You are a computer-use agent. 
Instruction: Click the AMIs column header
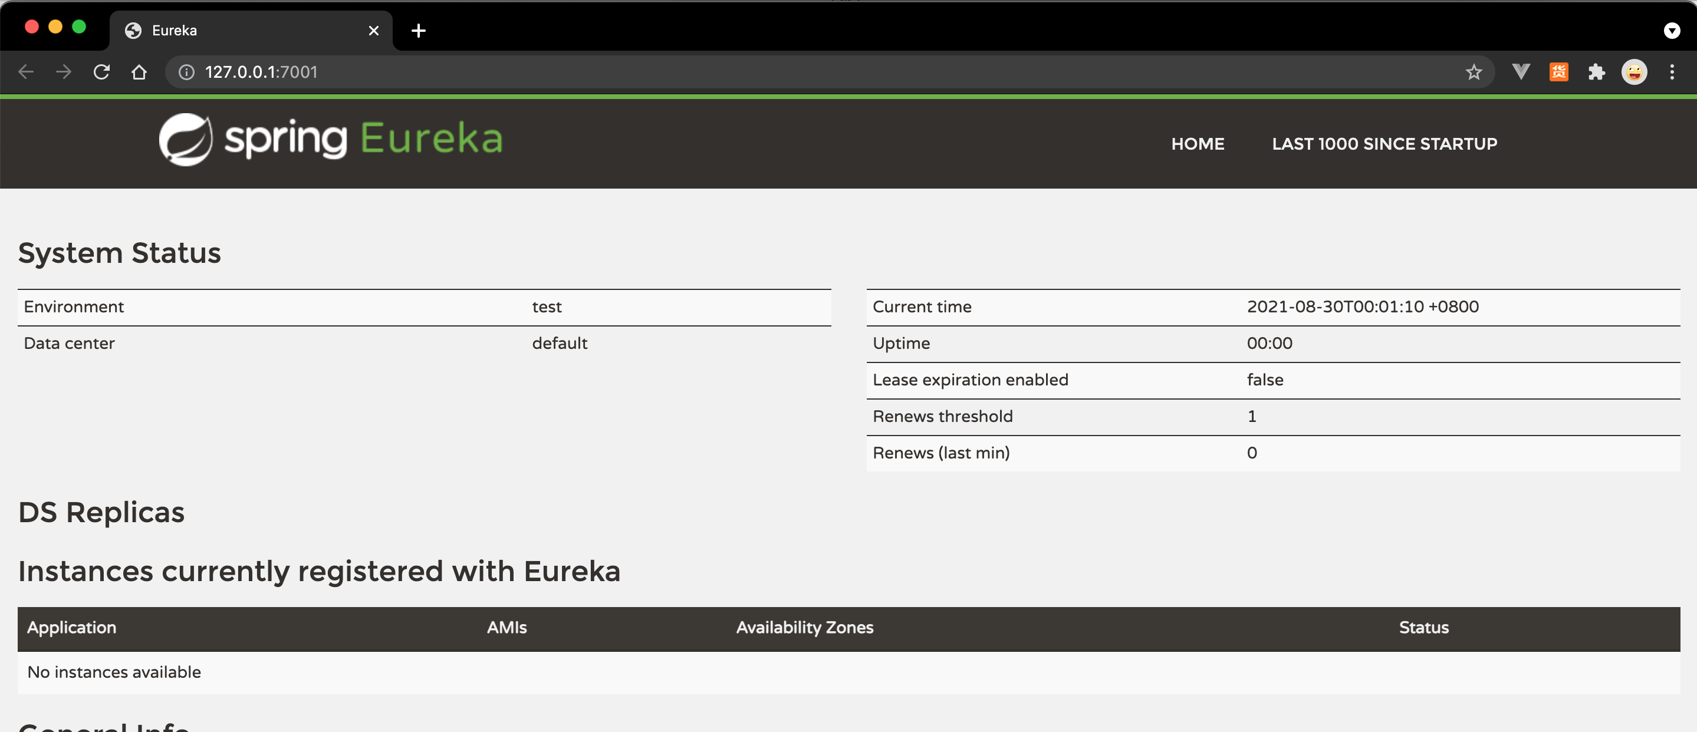pyautogui.click(x=506, y=627)
